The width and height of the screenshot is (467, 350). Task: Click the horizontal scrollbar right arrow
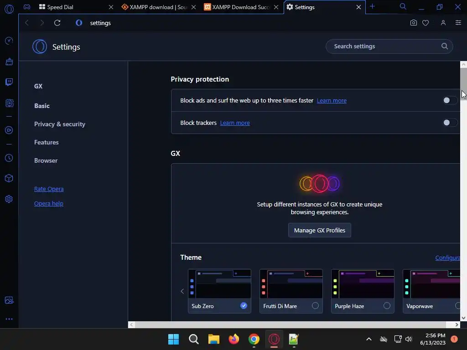[457, 324]
